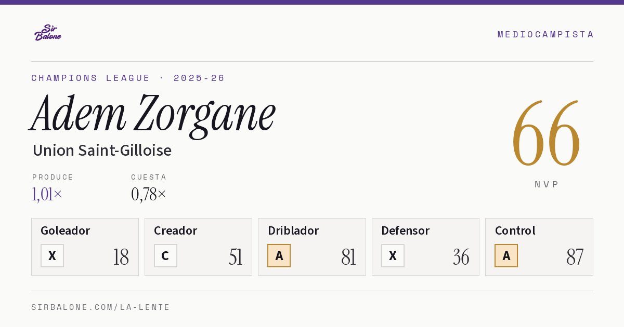Click the Union Saint-Gilloise club name
Viewport: 624px width, 327px height.
point(102,151)
